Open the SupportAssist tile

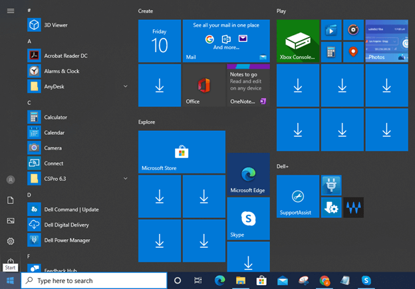pos(298,197)
